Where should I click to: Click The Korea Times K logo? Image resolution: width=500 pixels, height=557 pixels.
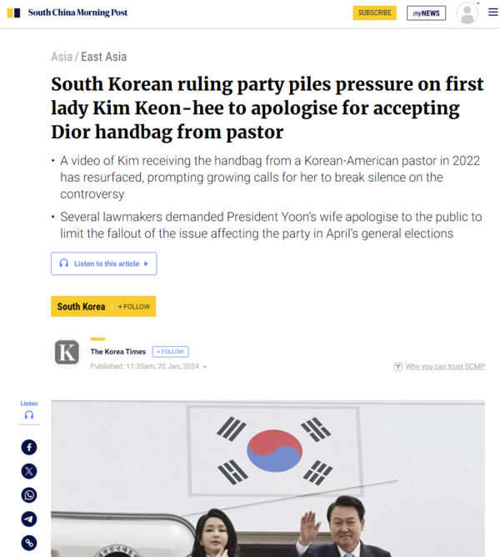[x=67, y=353]
